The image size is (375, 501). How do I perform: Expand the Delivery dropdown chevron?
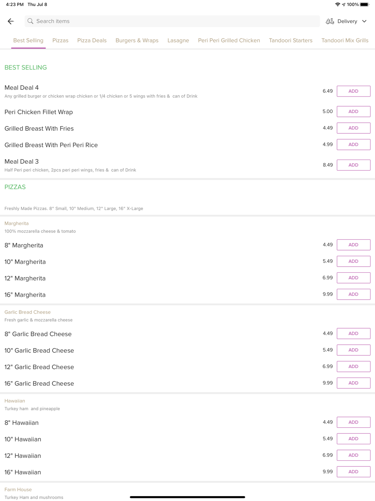(x=364, y=21)
